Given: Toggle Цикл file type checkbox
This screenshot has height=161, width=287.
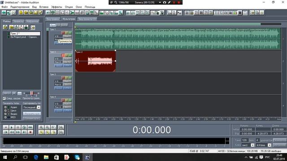Looking at the screenshot, I should [x=5, y=110].
